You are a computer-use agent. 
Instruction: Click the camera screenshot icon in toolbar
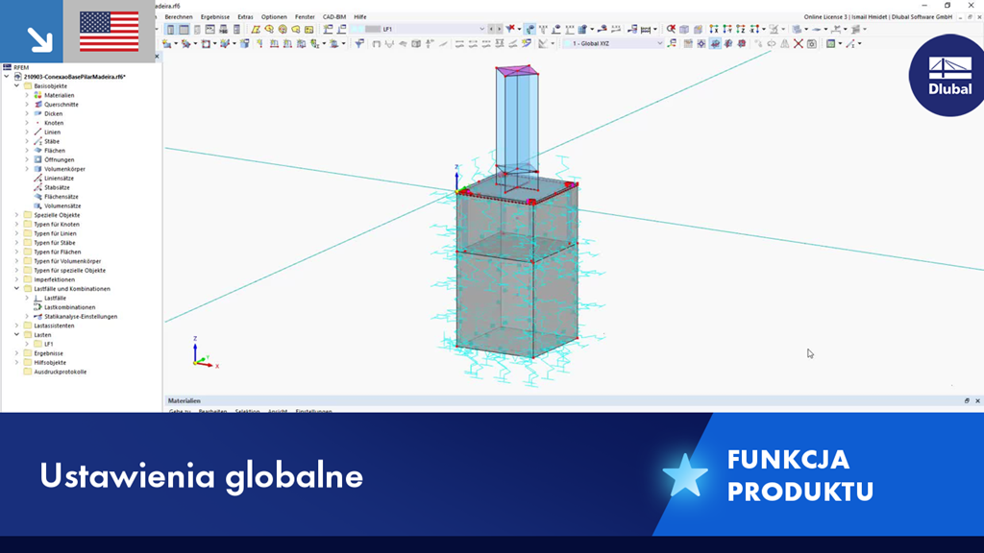(812, 43)
